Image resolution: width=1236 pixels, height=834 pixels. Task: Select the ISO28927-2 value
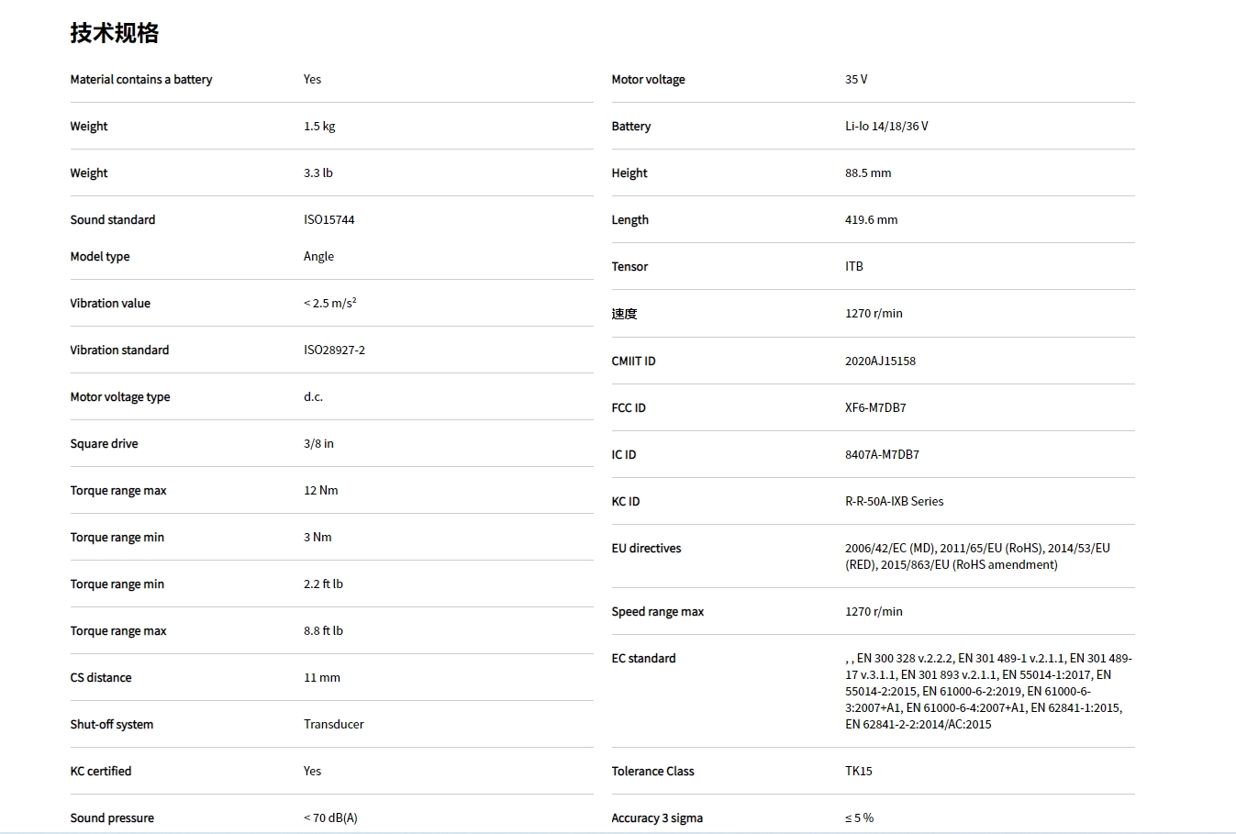click(334, 350)
